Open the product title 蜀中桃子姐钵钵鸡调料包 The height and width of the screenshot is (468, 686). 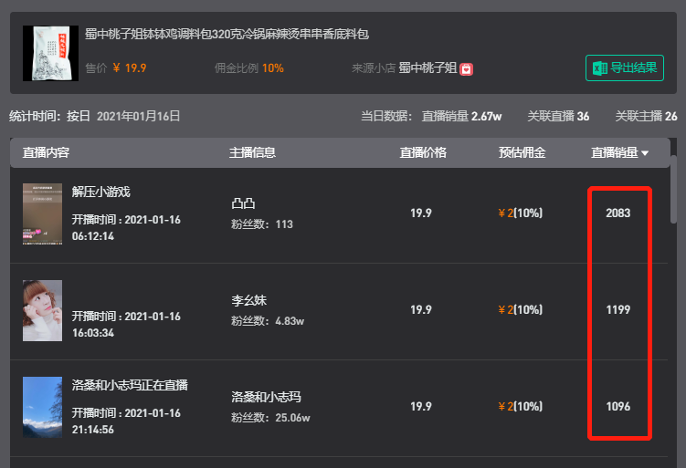click(x=227, y=34)
